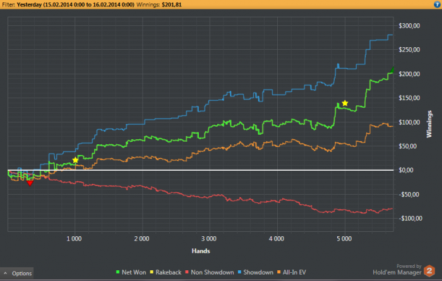Expand the Options panel
Viewport: 442px width, 281px height.
pos(17,273)
